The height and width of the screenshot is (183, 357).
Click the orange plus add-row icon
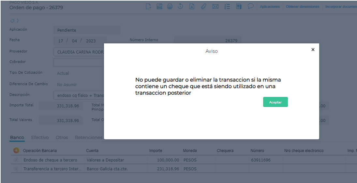16,150
